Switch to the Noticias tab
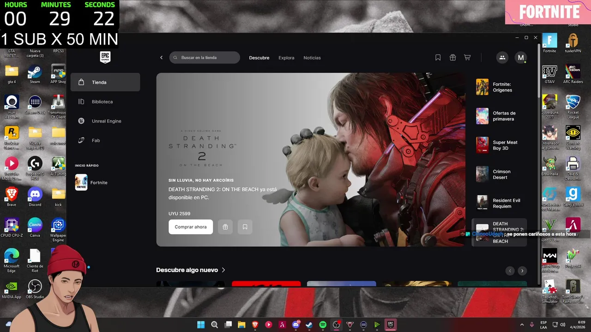Viewport: 591px width, 332px height. coord(312,58)
